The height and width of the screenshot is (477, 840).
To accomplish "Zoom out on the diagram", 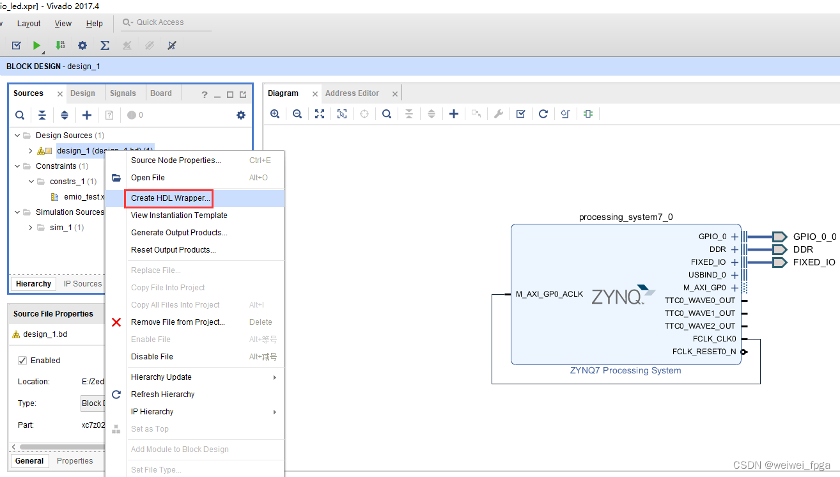I will (x=297, y=114).
